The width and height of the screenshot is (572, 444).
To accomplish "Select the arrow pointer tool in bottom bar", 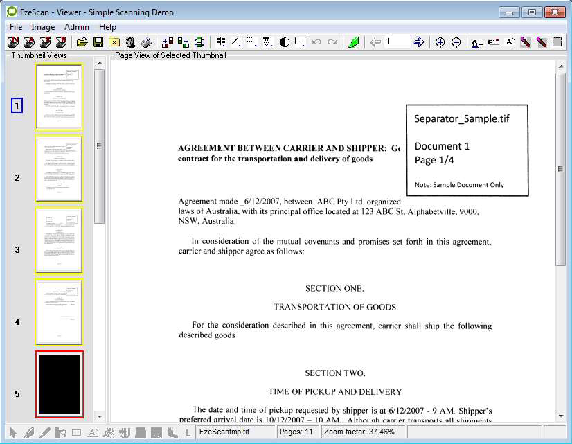I will pos(12,433).
